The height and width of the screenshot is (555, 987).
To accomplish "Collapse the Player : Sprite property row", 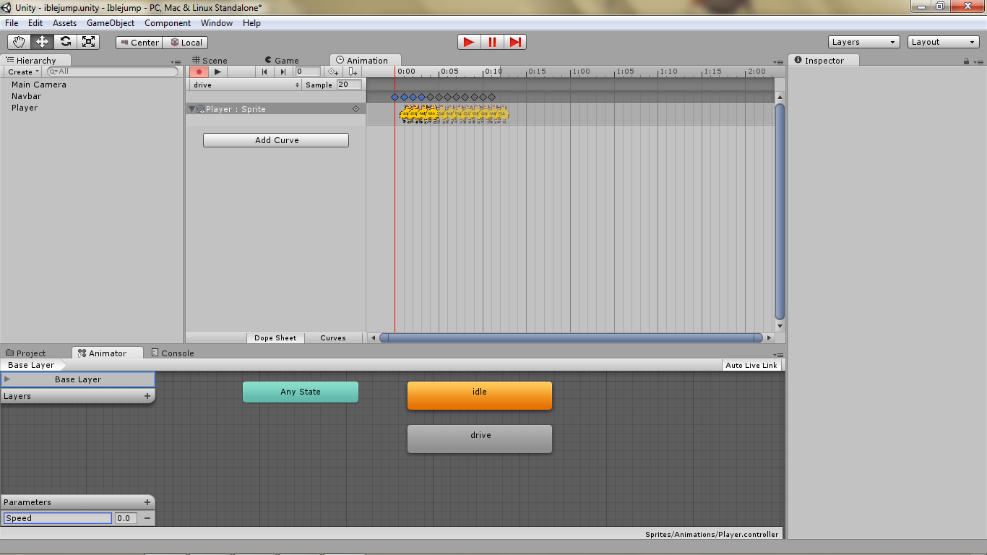I will coord(191,109).
